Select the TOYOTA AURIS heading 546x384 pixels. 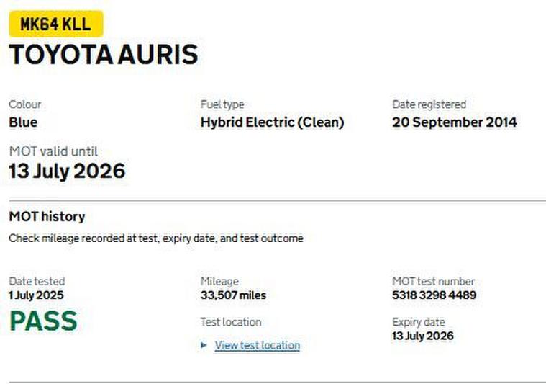103,55
